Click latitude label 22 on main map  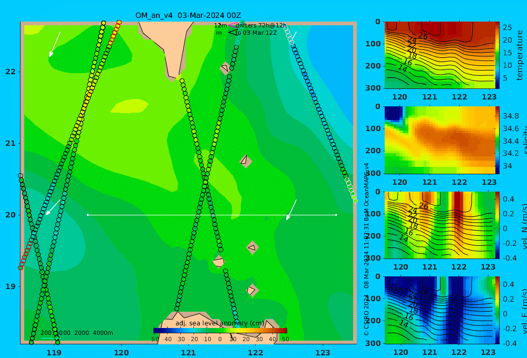(x=10, y=72)
